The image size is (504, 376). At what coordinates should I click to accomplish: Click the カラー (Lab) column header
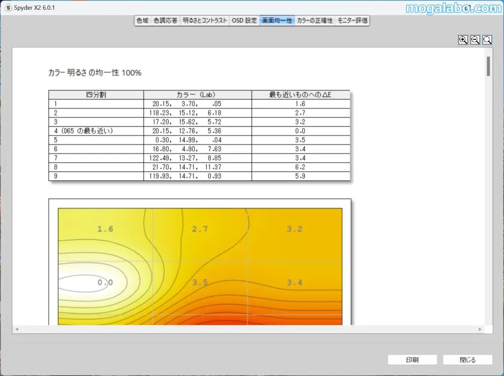197,95
